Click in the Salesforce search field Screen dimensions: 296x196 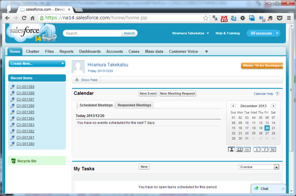pos(92,33)
